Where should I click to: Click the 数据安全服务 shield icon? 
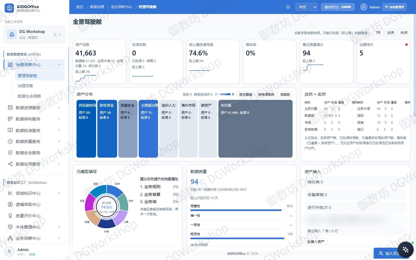point(10,153)
